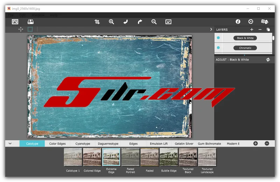Click the fit image to window icon
This screenshot has height=182, width=280.
168,22
